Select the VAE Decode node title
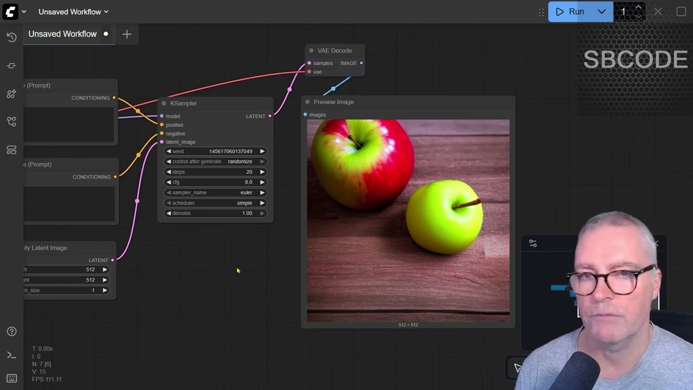 click(335, 50)
